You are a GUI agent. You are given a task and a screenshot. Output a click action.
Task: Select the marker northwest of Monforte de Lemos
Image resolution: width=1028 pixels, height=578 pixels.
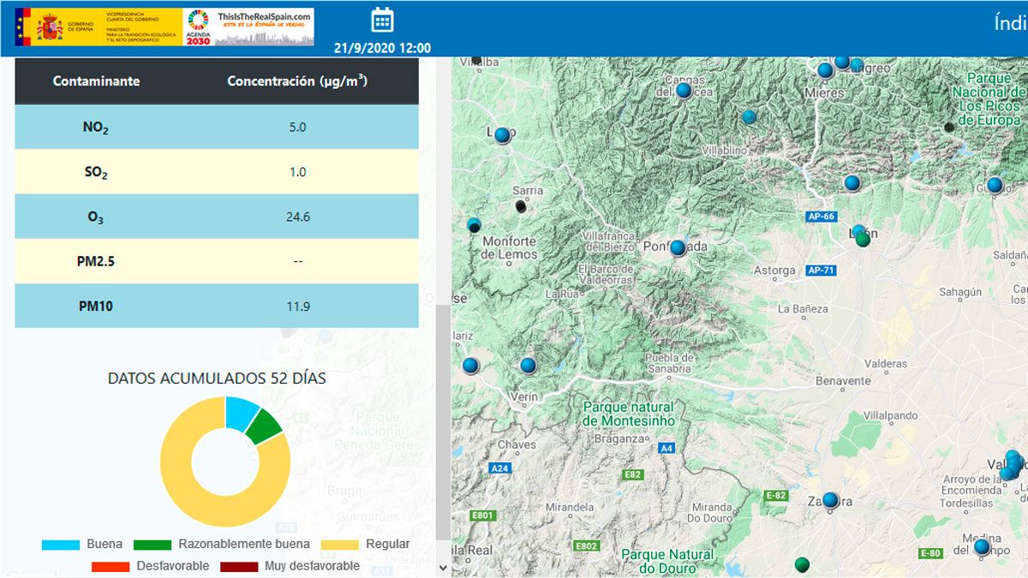pos(474,225)
